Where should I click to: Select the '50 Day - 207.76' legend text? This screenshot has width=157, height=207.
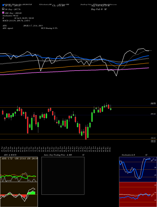(x=13, y=9)
